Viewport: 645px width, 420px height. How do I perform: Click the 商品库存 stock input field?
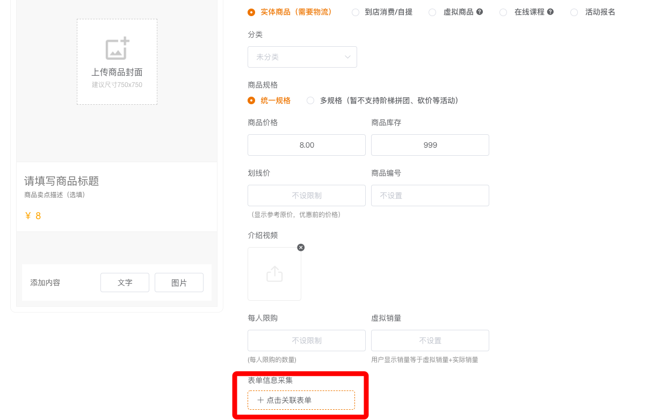430,145
